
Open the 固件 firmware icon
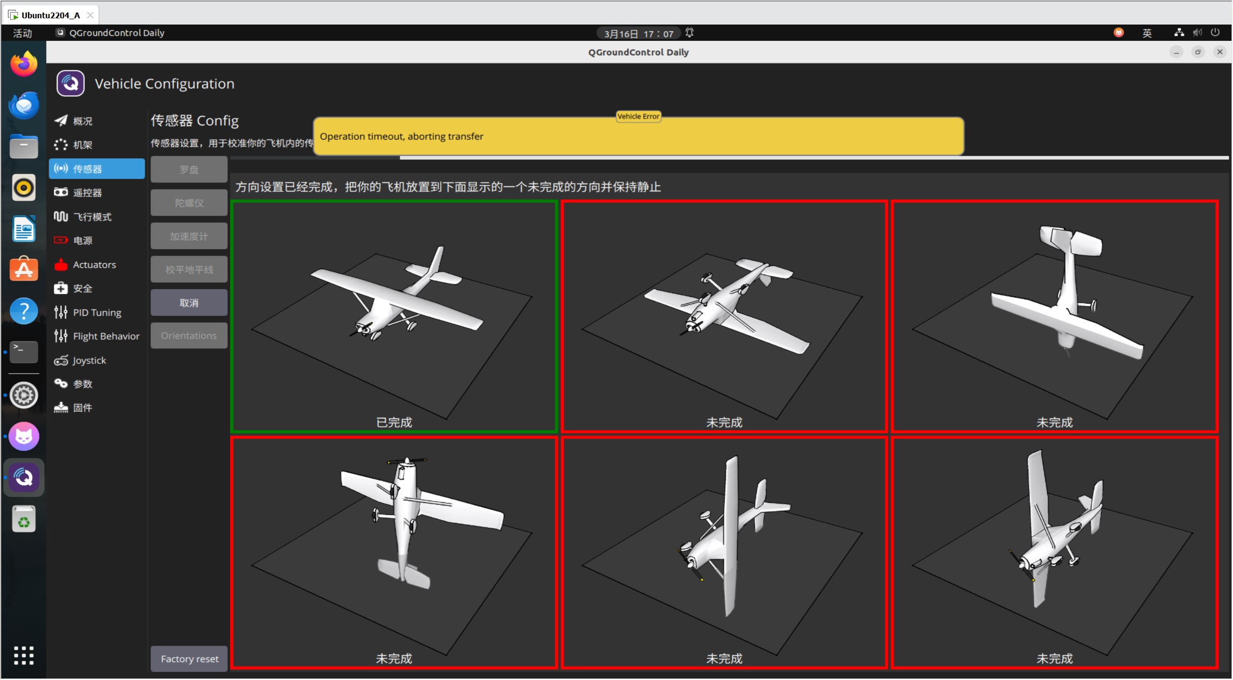[x=61, y=408]
